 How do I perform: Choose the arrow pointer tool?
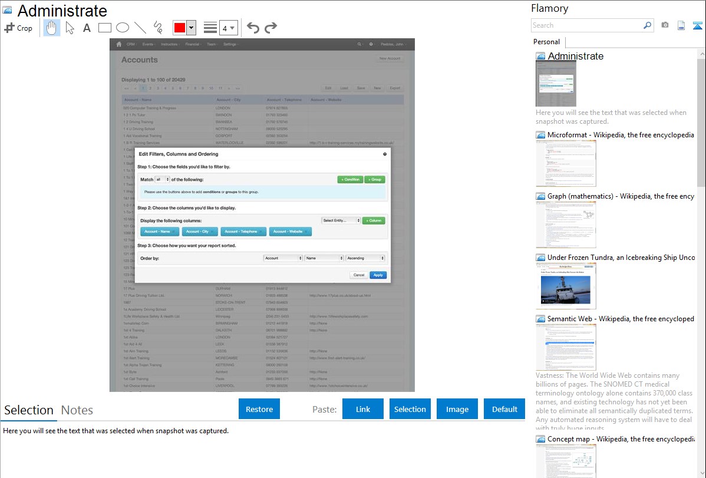click(x=70, y=28)
